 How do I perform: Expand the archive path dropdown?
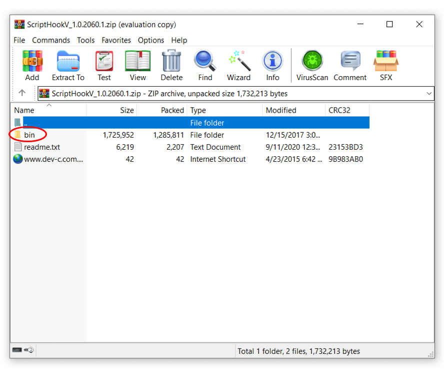(428, 94)
